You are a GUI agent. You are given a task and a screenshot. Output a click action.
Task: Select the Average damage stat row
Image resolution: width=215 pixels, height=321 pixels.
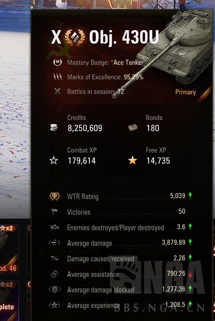tap(121, 243)
